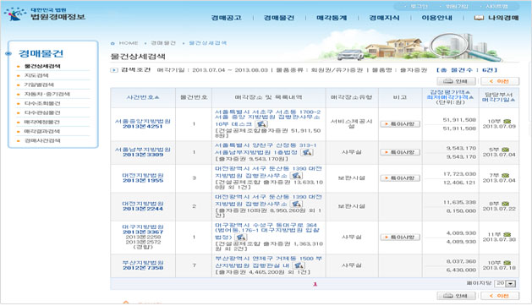Select 다수관심물건 in the sidebar
Screen dimensions: 532x306
(42, 112)
